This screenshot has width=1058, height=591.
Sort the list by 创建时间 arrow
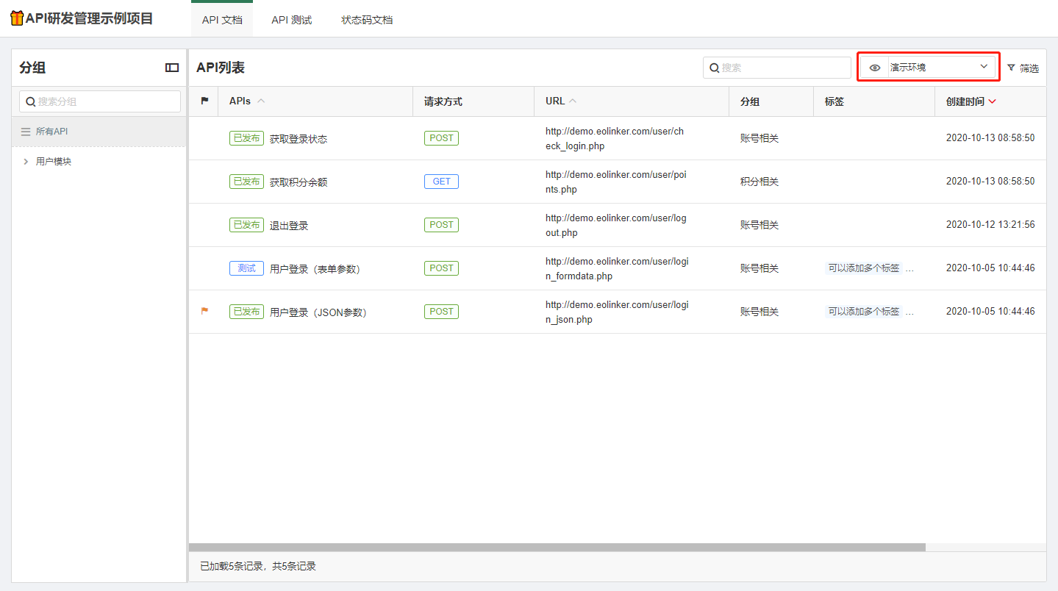point(993,101)
